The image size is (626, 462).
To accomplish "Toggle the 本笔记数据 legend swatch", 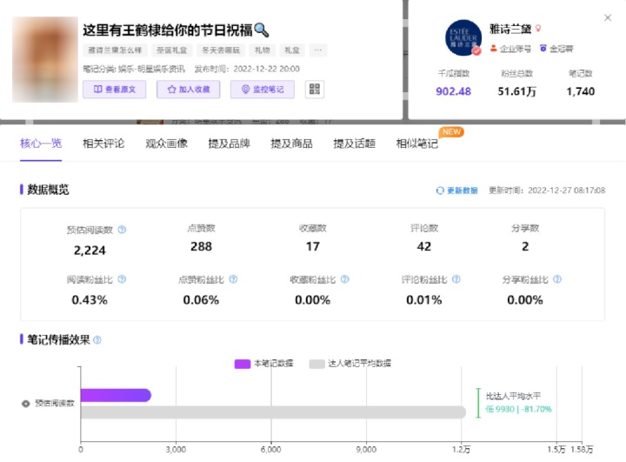I will pyautogui.click(x=243, y=364).
